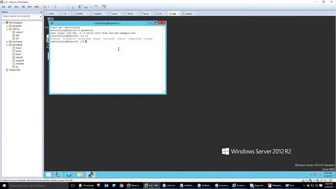Screen dimensions: 336x189
Task: Click the Full Screen mode toolbar icon
Action: click(x=91, y=7)
